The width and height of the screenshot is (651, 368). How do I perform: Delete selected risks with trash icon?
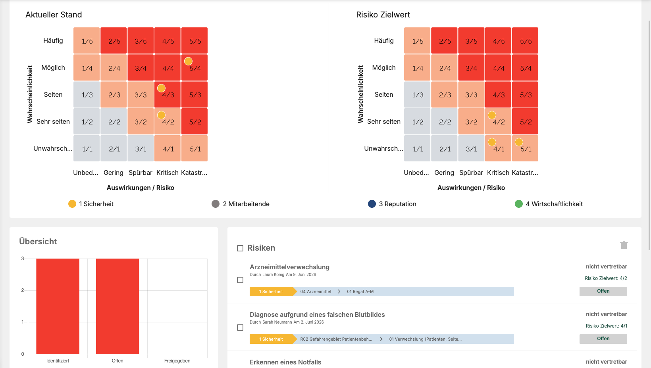tap(624, 245)
